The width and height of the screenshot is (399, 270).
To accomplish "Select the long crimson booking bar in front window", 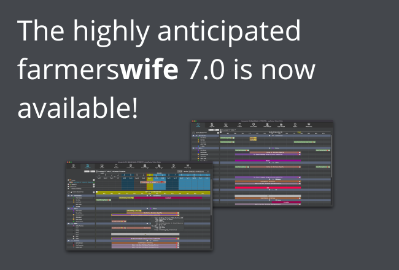I will point(168,198).
